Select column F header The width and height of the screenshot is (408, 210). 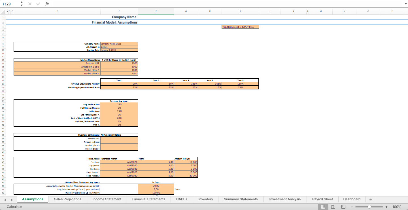click(x=156, y=11)
